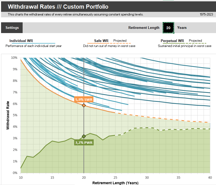Select the blue Individual WR legend line sample
Image resolution: width=216 pixels, height=185 pixels.
click(x=44, y=43)
